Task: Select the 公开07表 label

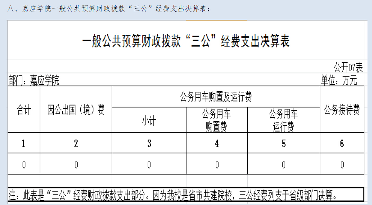Action: [348, 68]
